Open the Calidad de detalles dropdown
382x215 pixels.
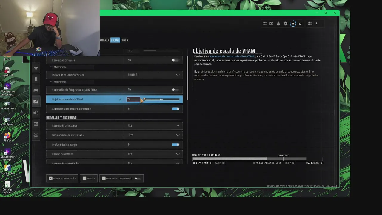[x=153, y=154]
